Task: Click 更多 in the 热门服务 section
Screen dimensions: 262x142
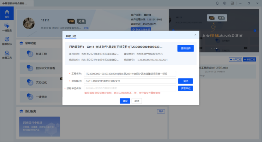Action: coord(161,111)
